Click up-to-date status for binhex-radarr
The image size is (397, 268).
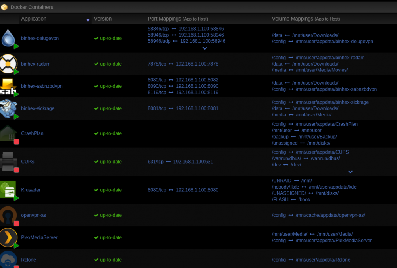tap(111, 64)
